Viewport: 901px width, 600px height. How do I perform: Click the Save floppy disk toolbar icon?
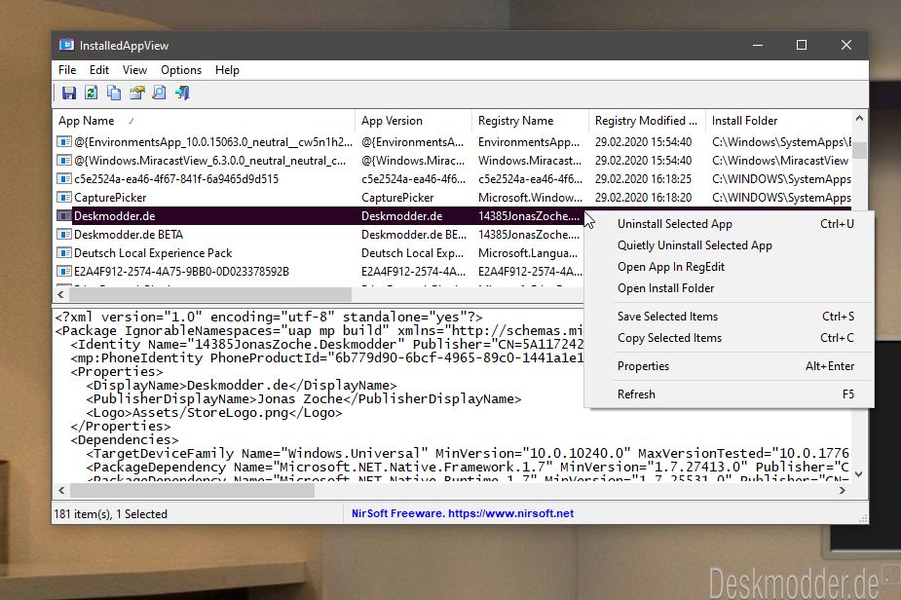(69, 93)
